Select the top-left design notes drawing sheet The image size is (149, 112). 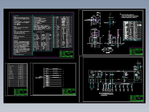(x=41, y=35)
